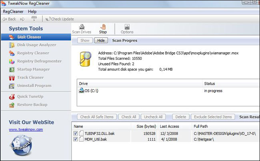The image size is (260, 161).
Task: Visit the www.tweaknow.com link
Action: pos(26,130)
